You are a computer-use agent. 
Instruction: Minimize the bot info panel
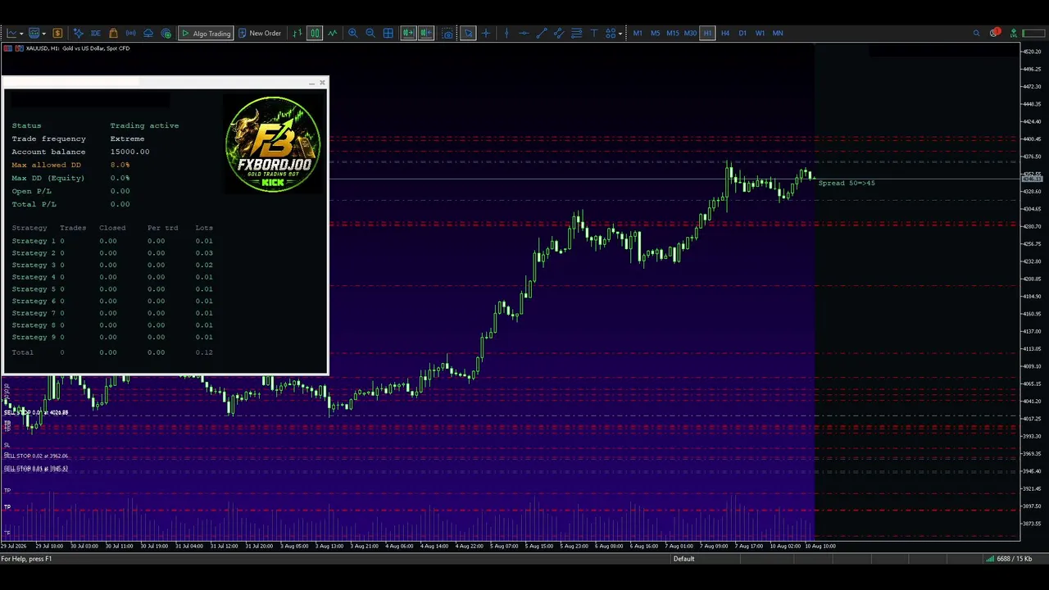point(311,83)
